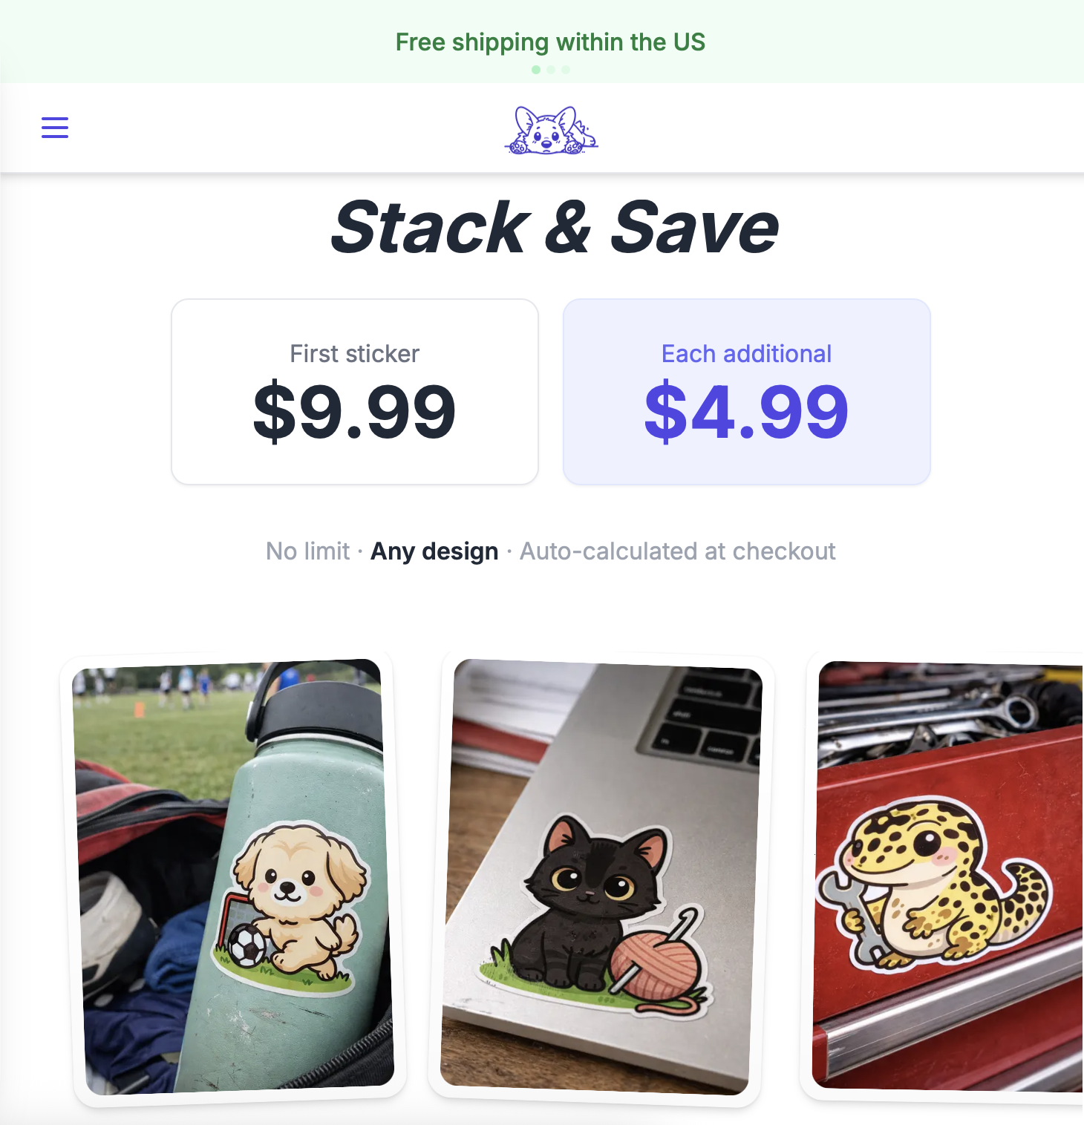Open the black cat yarn sticker photo
Screen dimensions: 1084x1125
tap(602, 877)
